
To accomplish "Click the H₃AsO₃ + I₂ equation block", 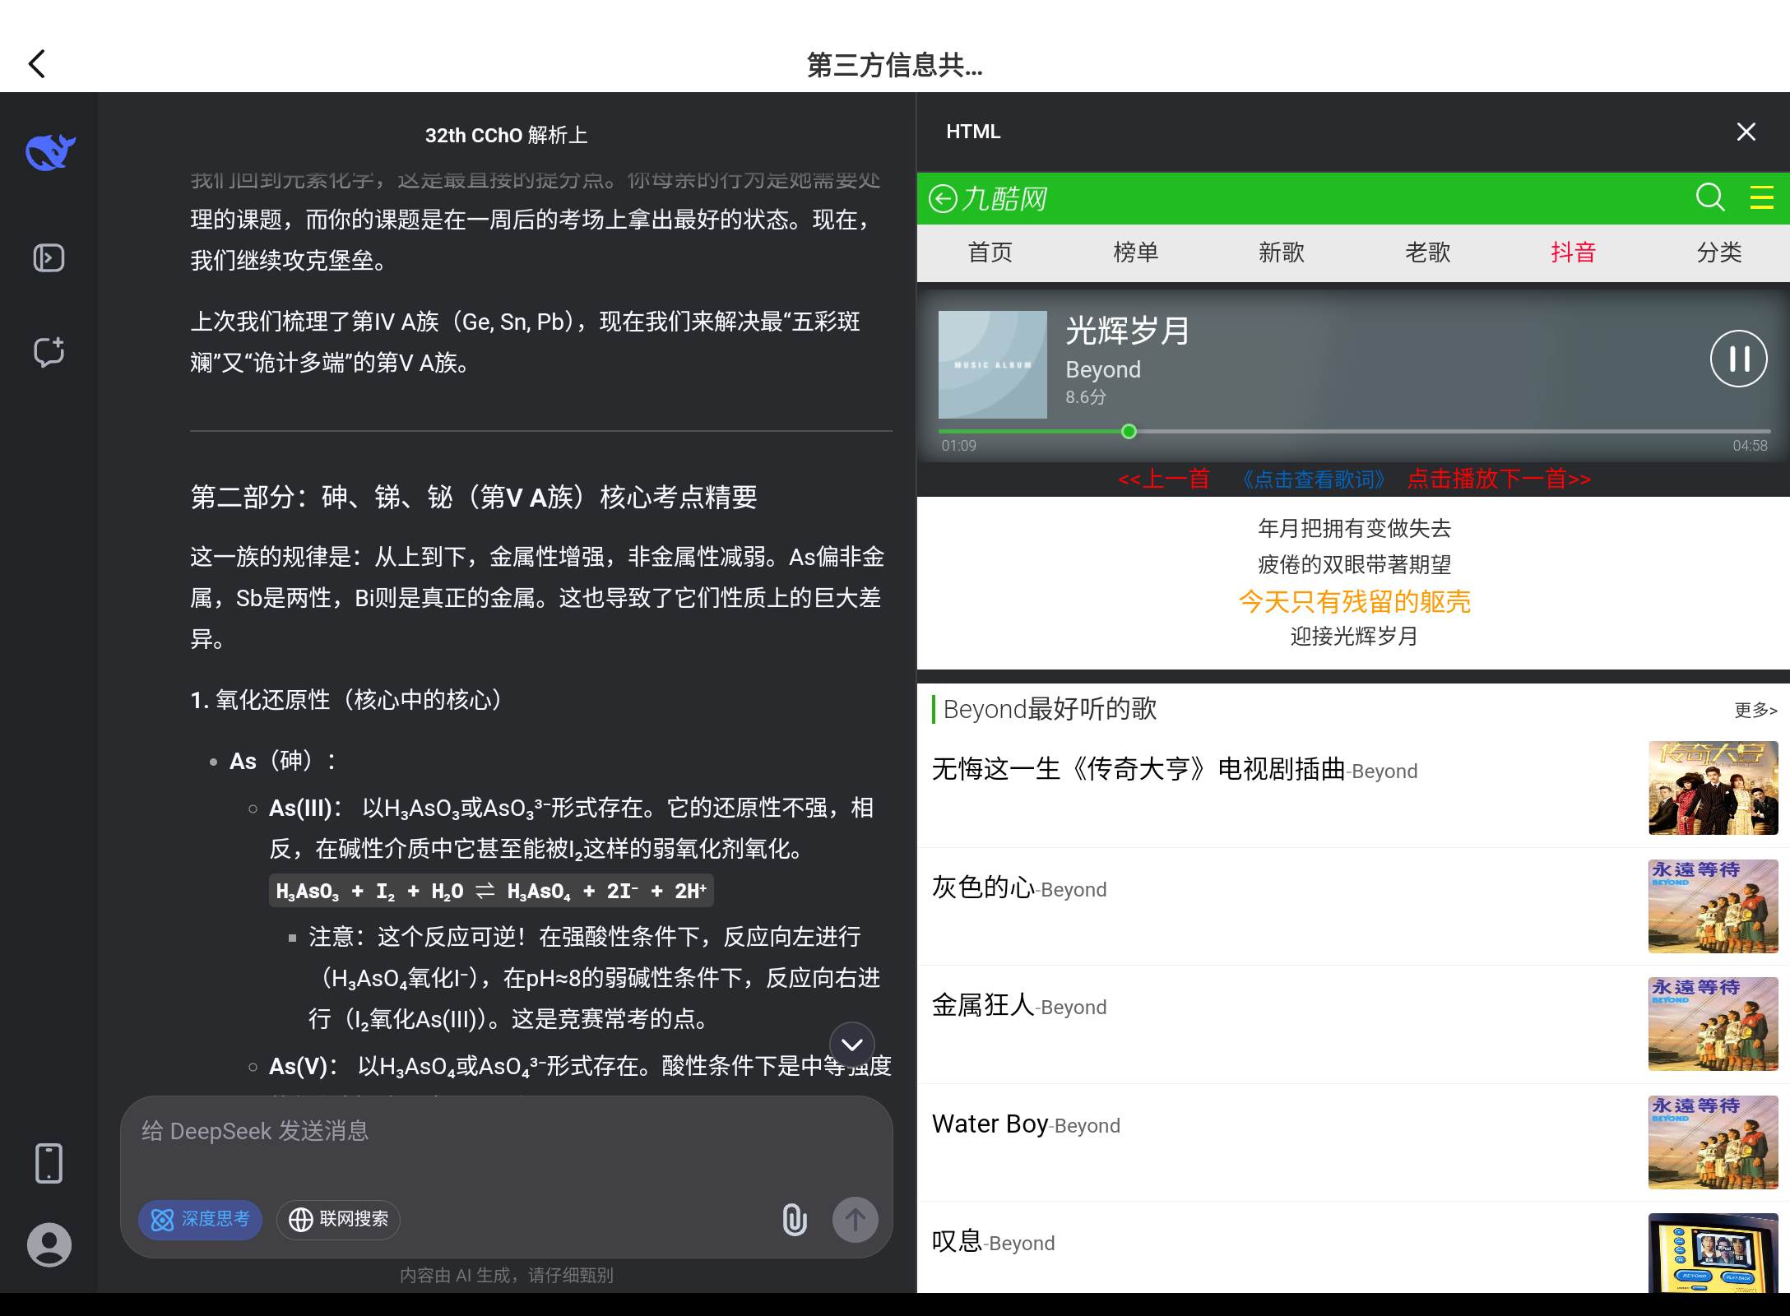I will [x=491, y=891].
